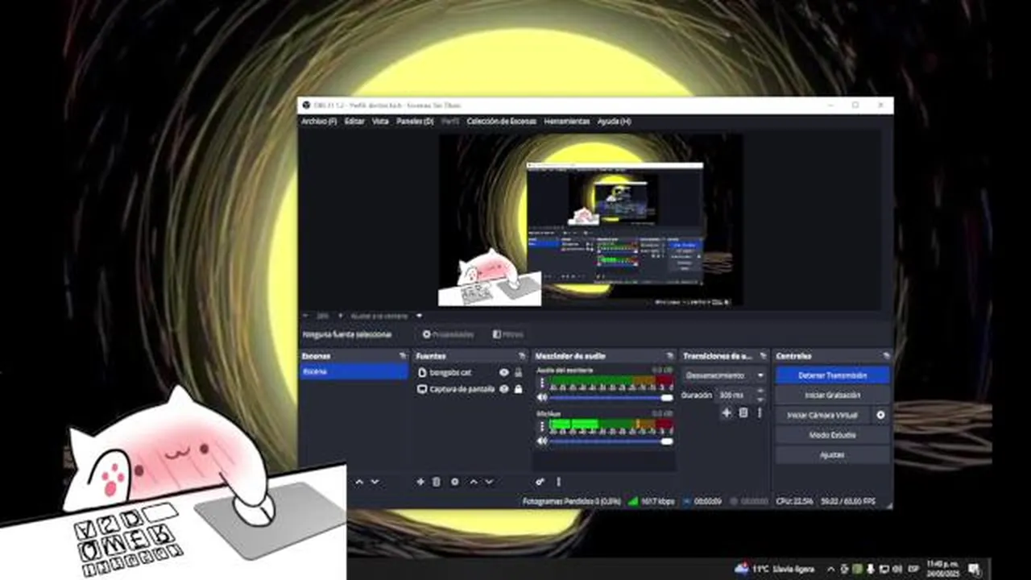Adjust the Duración spinner arrows
This screenshot has width=1031, height=580.
click(x=760, y=396)
